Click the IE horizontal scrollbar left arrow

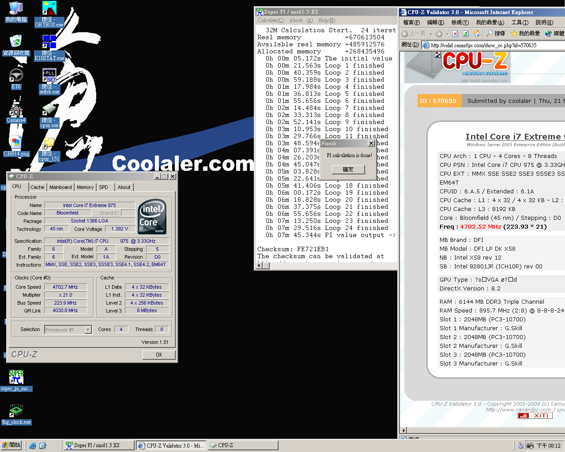403,430
